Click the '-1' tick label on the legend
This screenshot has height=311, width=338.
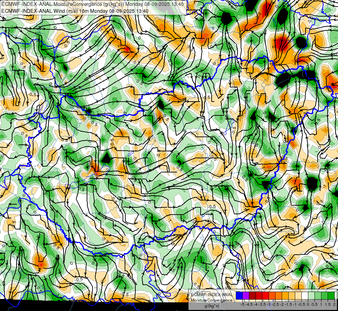point(295,304)
